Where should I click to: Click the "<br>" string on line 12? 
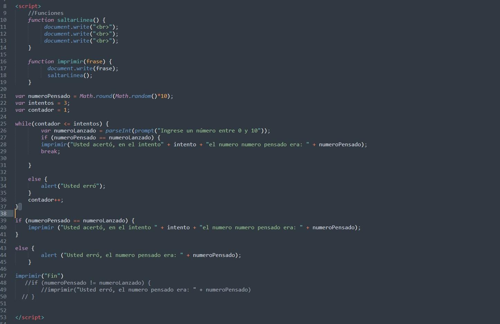tap(102, 34)
